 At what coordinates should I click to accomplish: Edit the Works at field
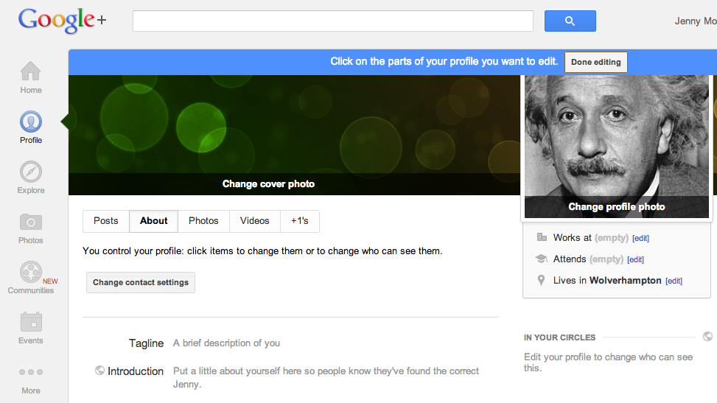coord(640,239)
